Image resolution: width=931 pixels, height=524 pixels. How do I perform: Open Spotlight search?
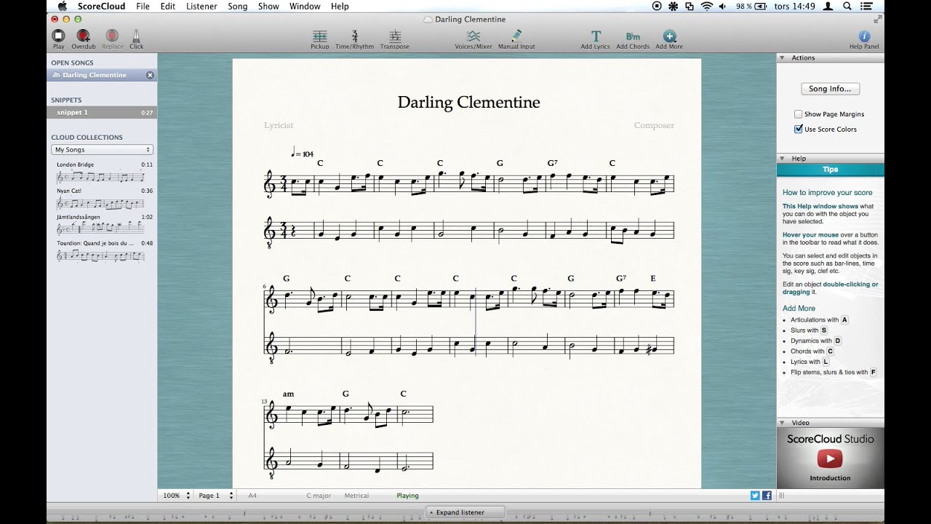point(847,7)
